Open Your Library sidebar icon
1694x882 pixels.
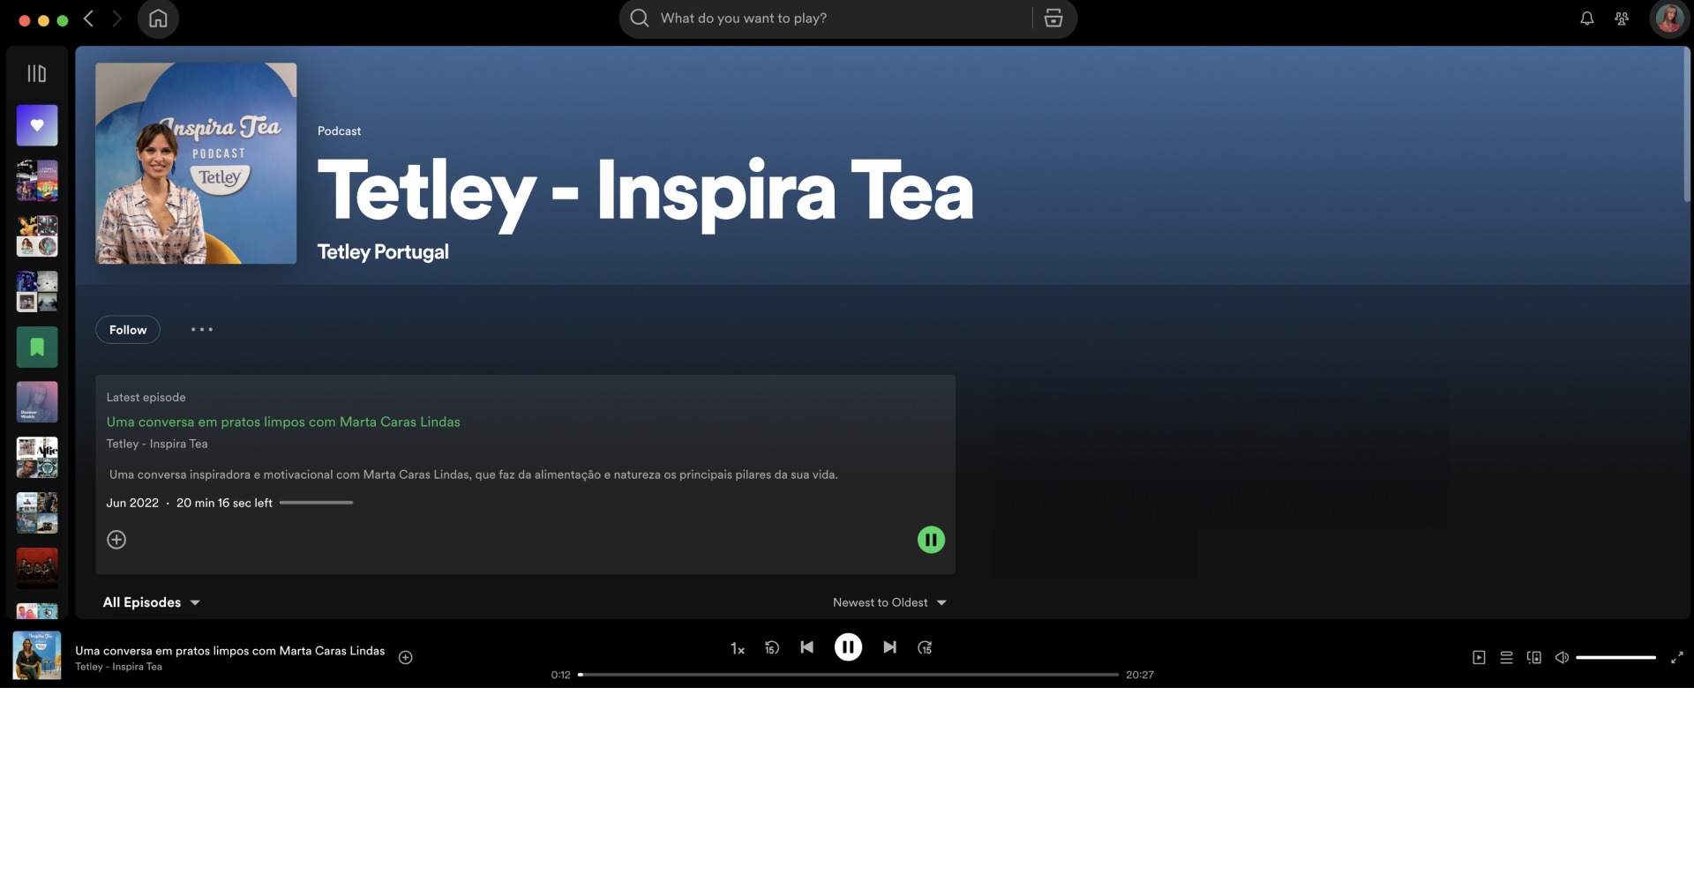tap(36, 73)
